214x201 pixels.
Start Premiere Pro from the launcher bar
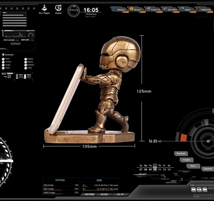pos(154,9)
